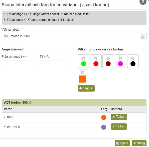This screenshot has height=147, width=149.
Task: Click the magenta color circle
Action: (120, 64)
